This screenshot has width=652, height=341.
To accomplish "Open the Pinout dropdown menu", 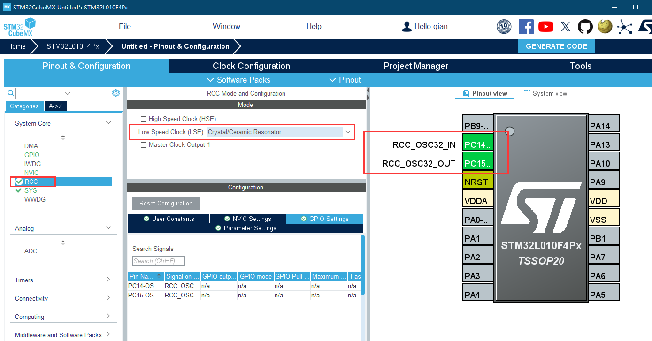I will pyautogui.click(x=345, y=80).
